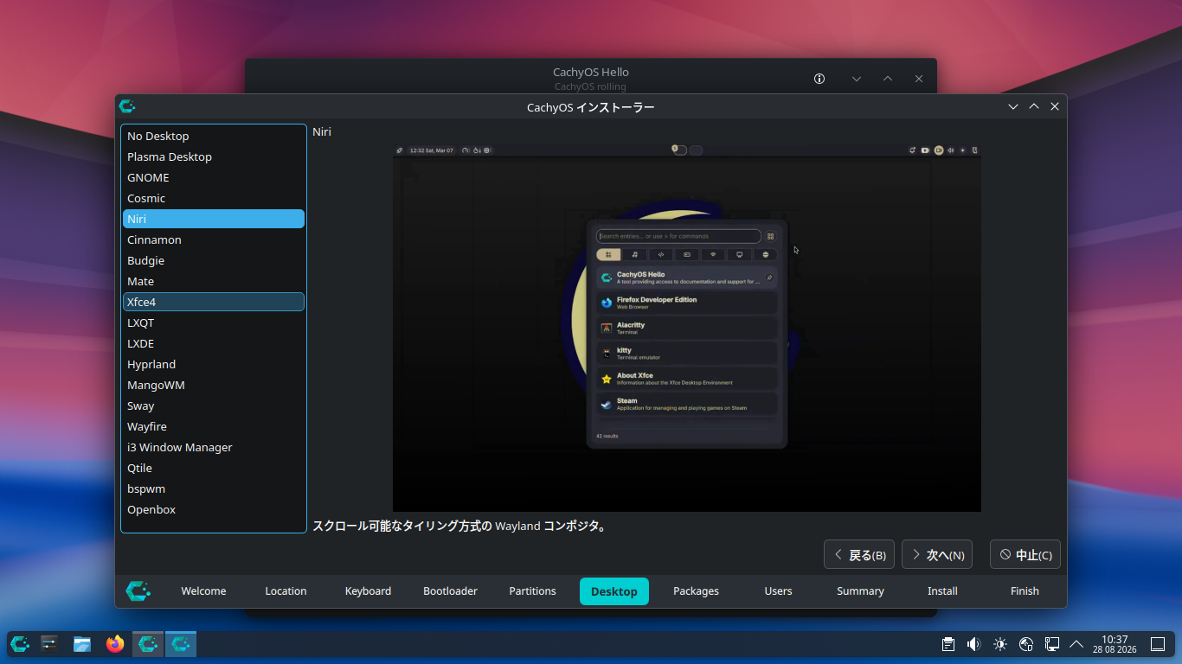Image resolution: width=1182 pixels, height=664 pixels.
Task: Select Openbox in the desktop list
Action: (x=214, y=509)
